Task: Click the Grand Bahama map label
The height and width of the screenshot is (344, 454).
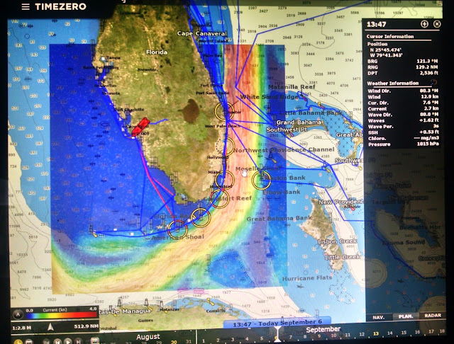Action: 298,122
